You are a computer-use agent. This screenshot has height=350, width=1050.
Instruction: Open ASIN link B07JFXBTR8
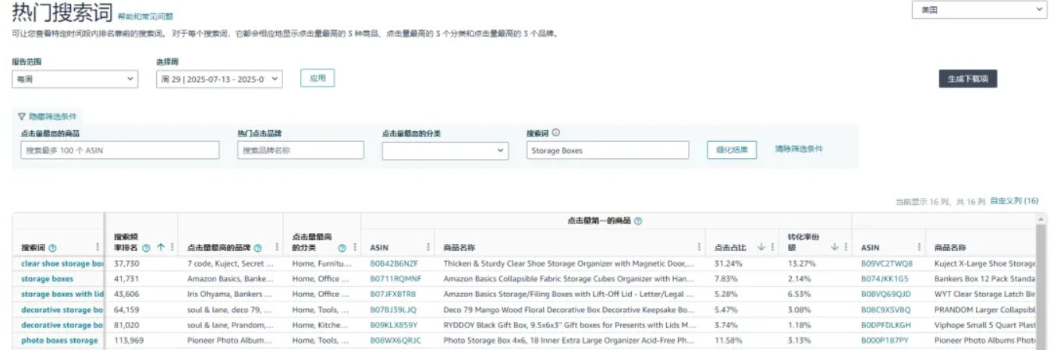click(393, 294)
